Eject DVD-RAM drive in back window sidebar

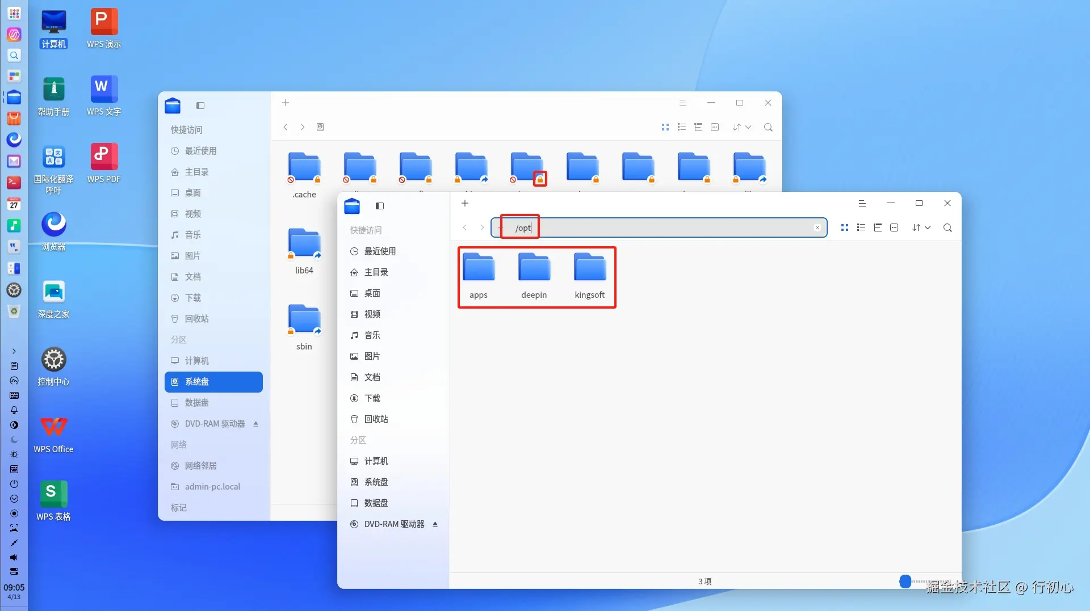tap(256, 424)
